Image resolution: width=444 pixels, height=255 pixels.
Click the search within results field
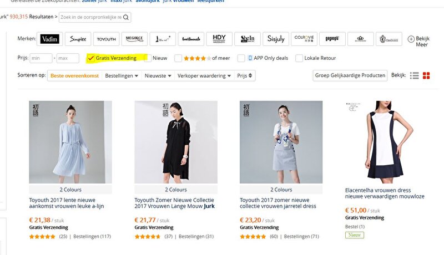(91, 17)
